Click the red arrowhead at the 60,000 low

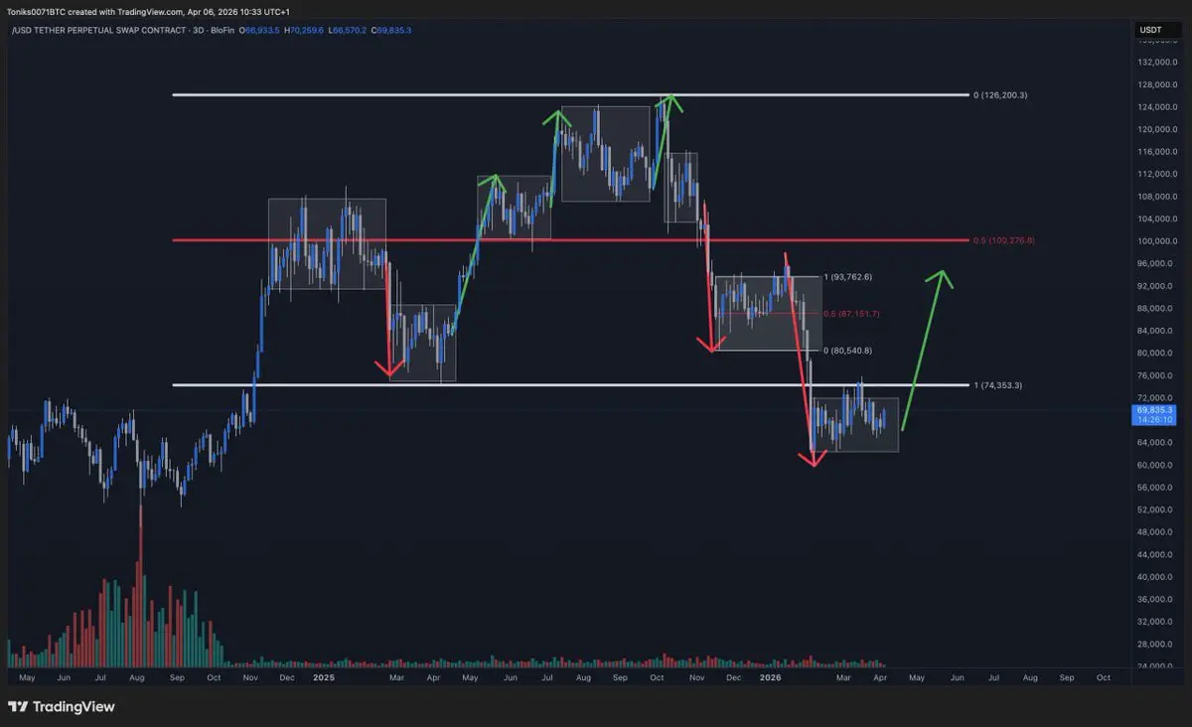[x=813, y=459]
